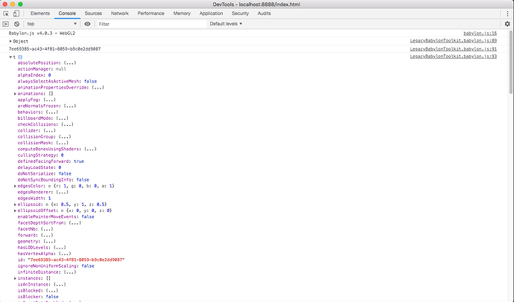This screenshot has height=302, width=514.
Task: Select the Console tab
Action: point(67,13)
